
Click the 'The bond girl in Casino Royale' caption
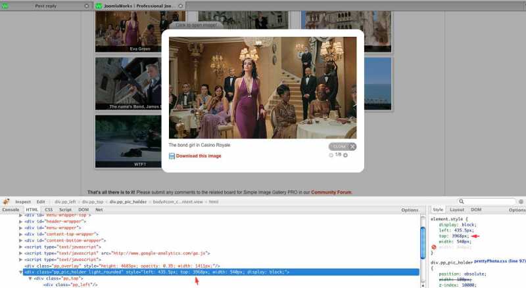pyautogui.click(x=199, y=145)
